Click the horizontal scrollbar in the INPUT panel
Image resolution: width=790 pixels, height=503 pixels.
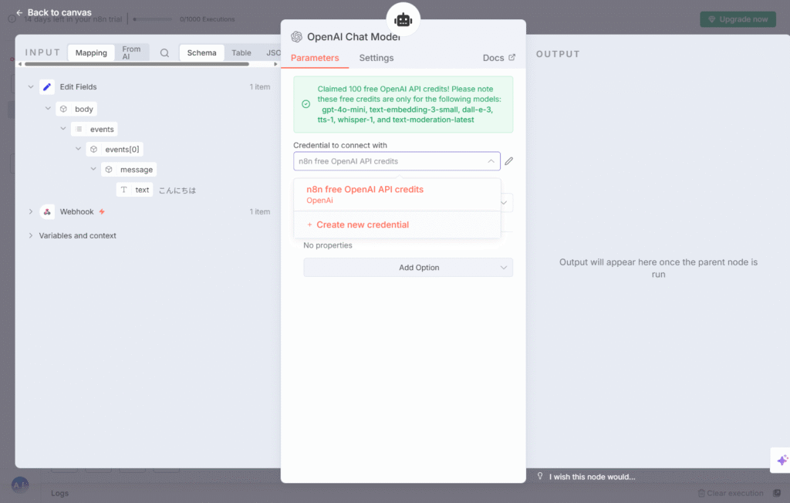(x=139, y=65)
